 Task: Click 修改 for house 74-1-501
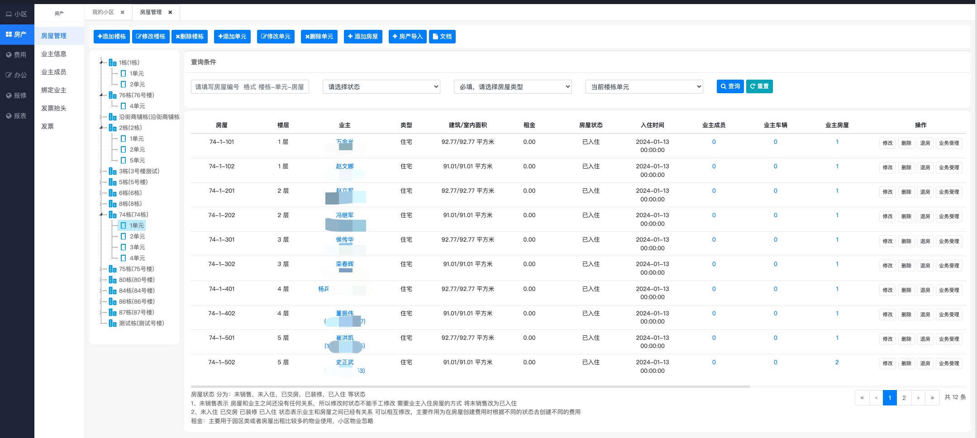tap(887, 339)
